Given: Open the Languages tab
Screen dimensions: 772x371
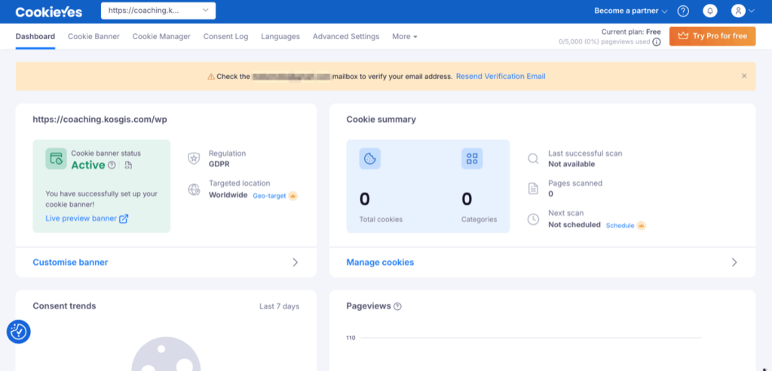Looking at the screenshot, I should click(x=280, y=36).
